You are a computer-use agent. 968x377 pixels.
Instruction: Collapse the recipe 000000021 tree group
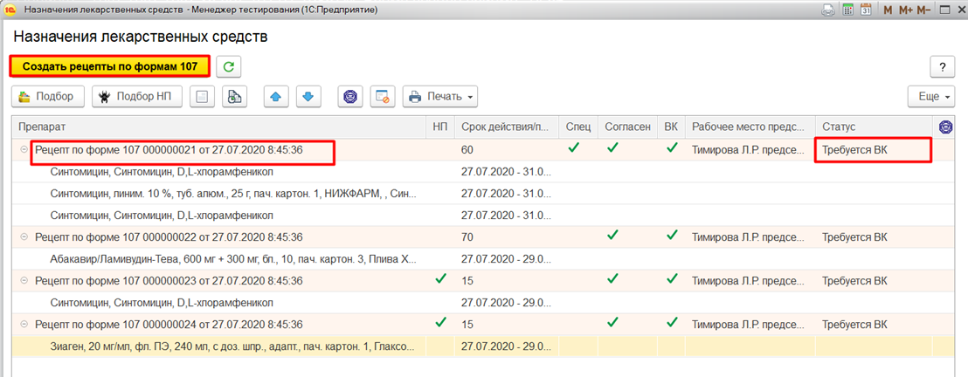(x=24, y=150)
